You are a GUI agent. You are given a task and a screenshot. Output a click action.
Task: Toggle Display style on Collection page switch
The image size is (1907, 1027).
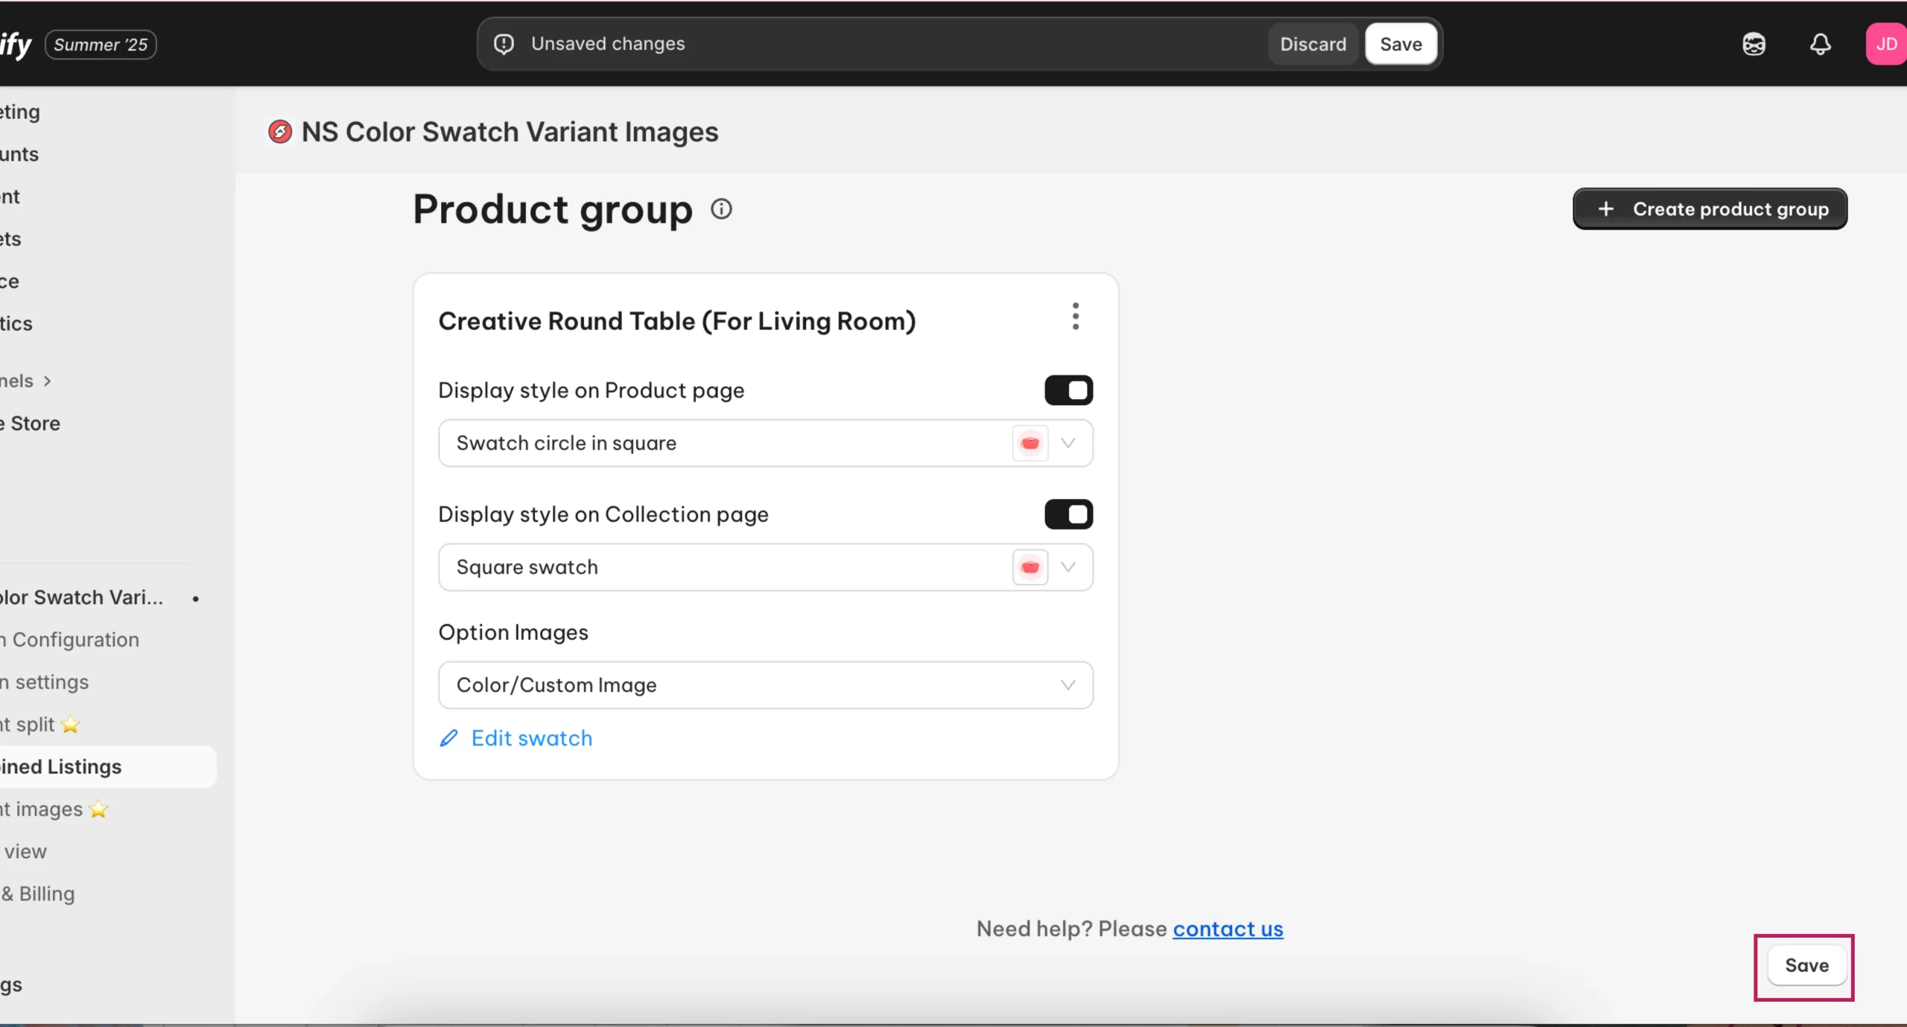click(1068, 515)
